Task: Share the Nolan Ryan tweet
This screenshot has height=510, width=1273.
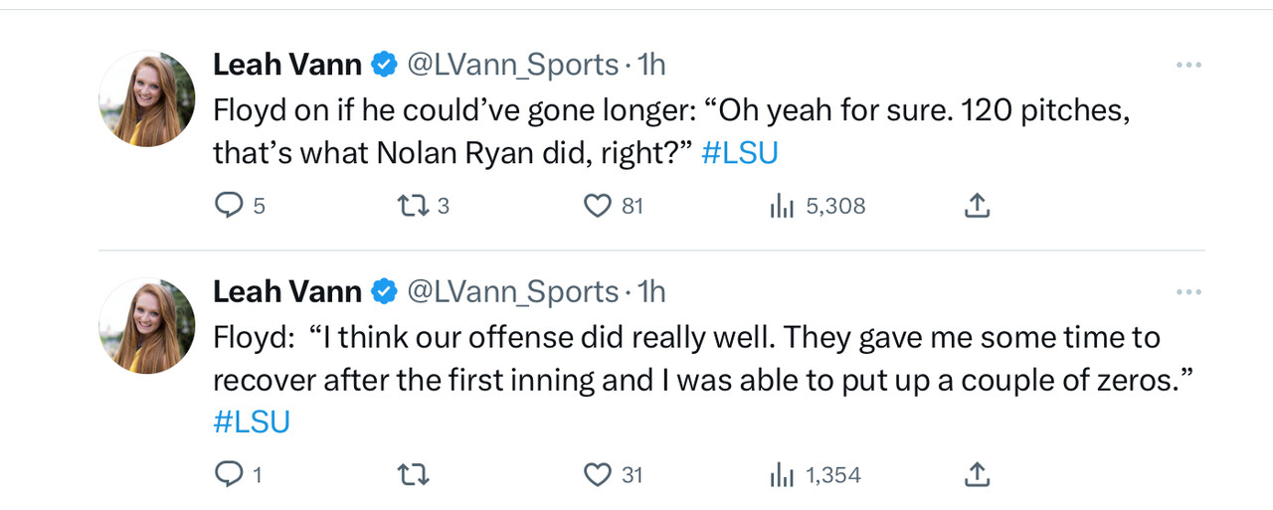Action: pyautogui.click(x=977, y=206)
